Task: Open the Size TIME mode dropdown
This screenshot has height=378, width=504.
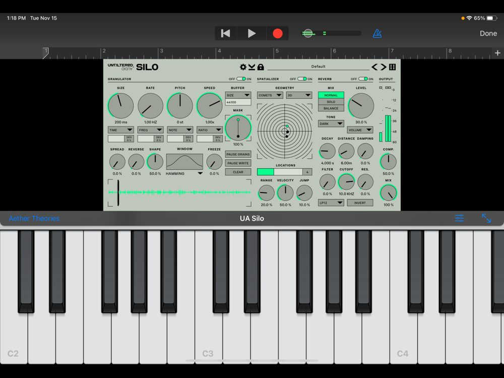Action: [121, 130]
